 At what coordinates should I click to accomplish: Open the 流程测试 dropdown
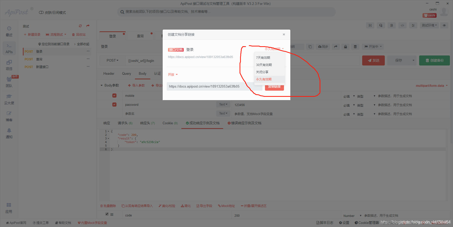pyautogui.click(x=56, y=34)
